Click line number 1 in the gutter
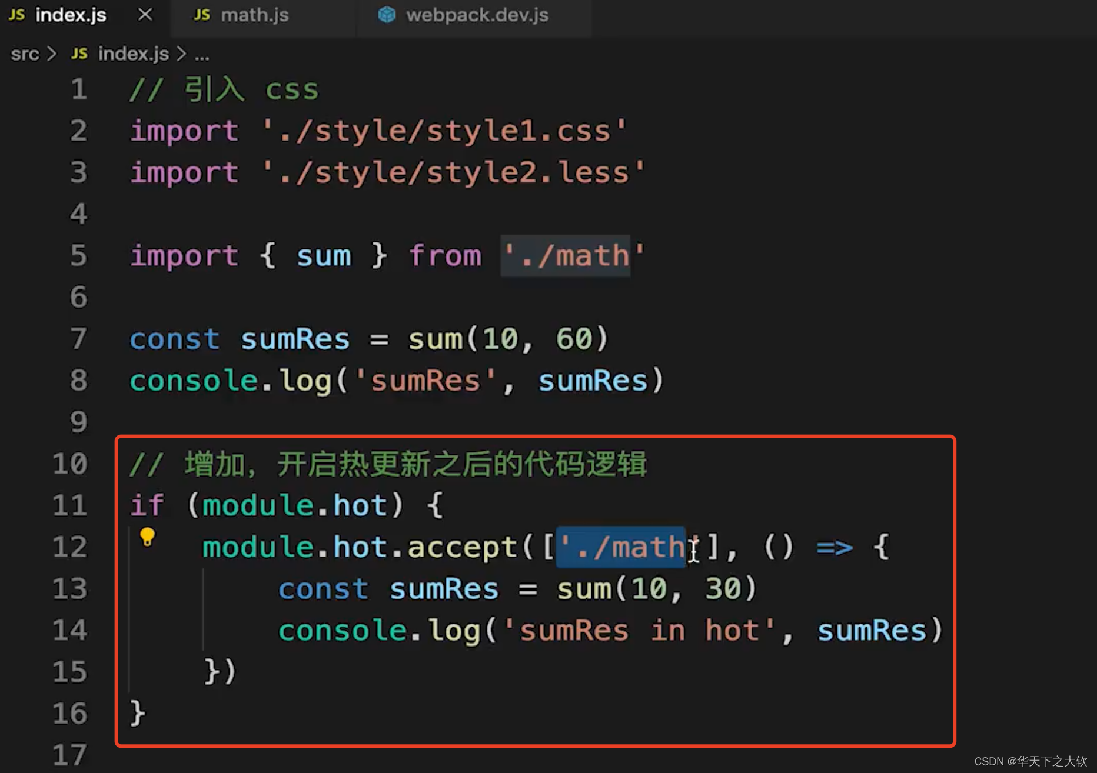The height and width of the screenshot is (773, 1097). (79, 90)
